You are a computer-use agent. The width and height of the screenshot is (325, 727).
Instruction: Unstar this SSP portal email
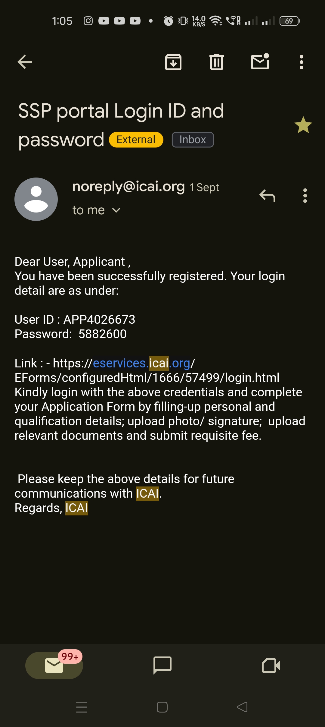click(303, 125)
